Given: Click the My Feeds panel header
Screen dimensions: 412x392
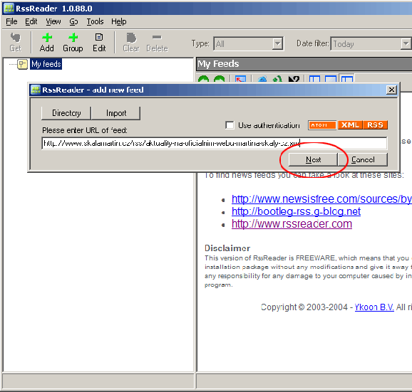Looking at the screenshot, I should (304, 64).
